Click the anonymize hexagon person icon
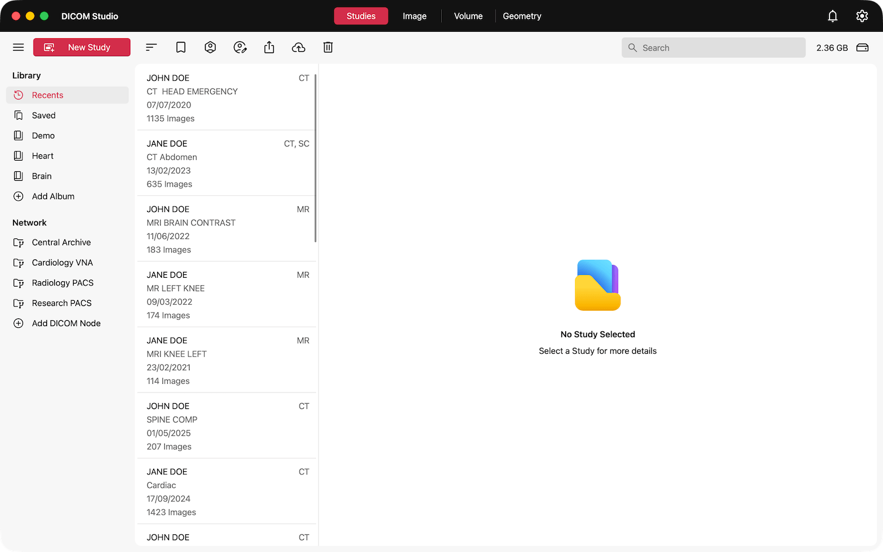883x552 pixels. point(210,47)
